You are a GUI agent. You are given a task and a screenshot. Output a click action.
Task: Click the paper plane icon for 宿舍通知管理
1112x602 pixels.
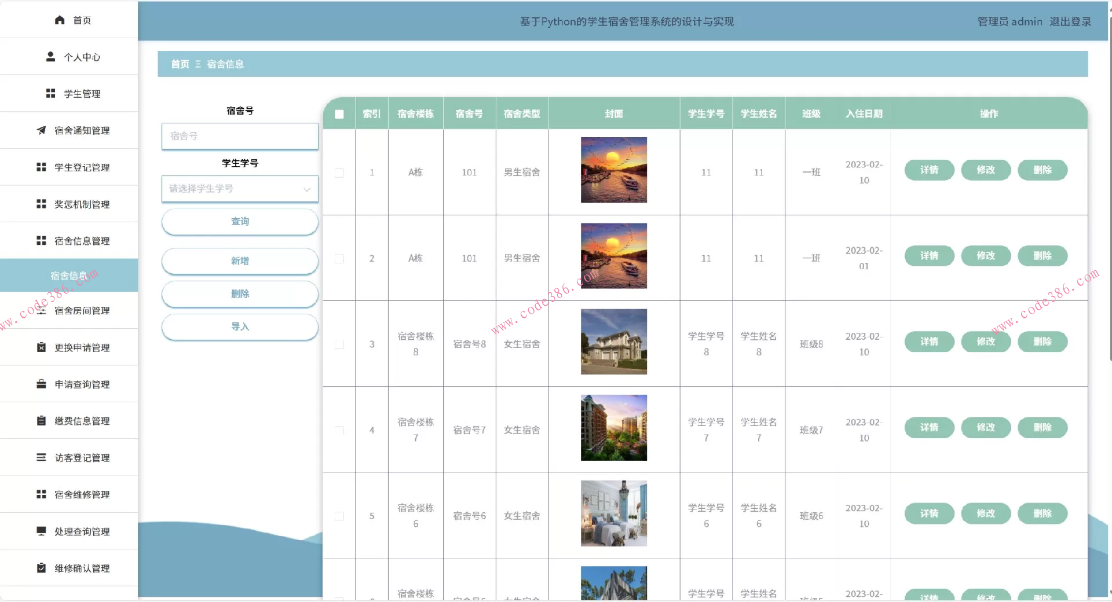point(41,130)
